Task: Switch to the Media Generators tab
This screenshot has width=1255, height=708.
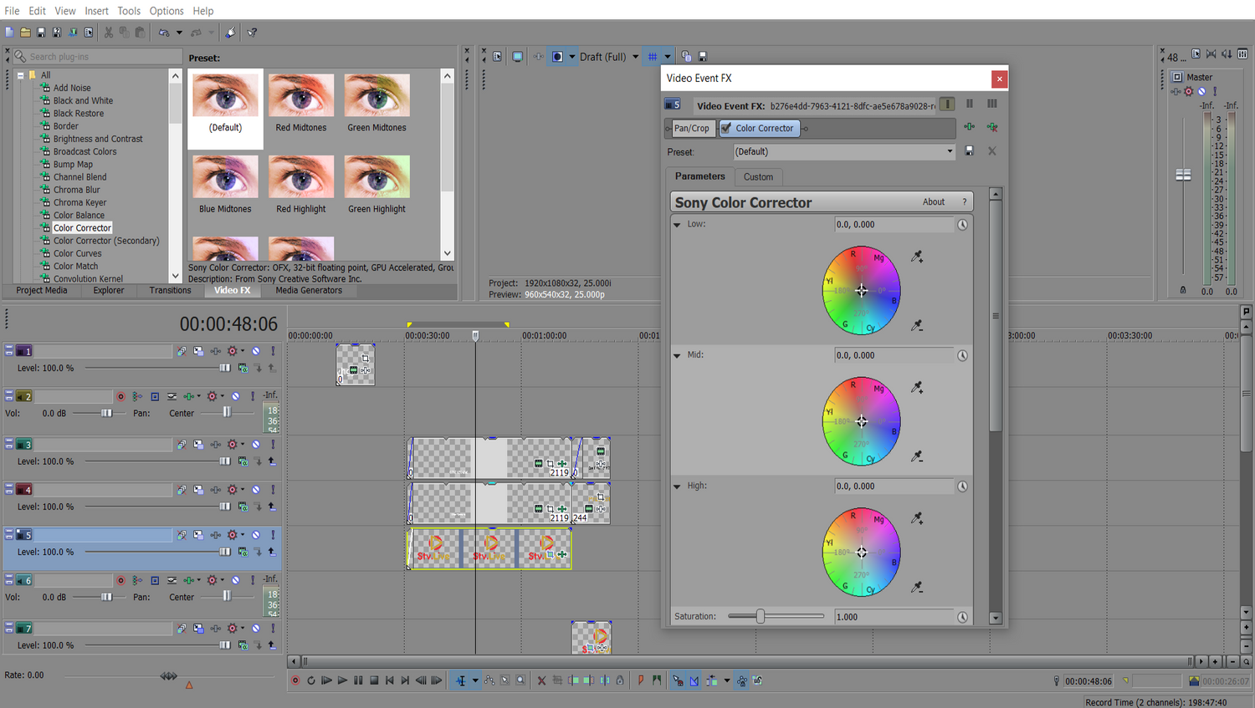Action: 309,290
